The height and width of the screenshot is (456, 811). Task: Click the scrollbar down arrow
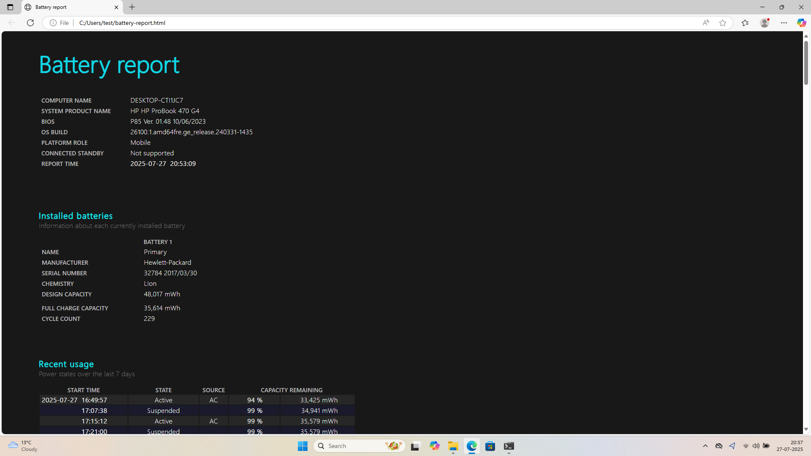click(x=806, y=429)
